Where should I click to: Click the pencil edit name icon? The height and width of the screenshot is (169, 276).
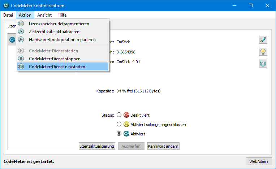[263, 40]
